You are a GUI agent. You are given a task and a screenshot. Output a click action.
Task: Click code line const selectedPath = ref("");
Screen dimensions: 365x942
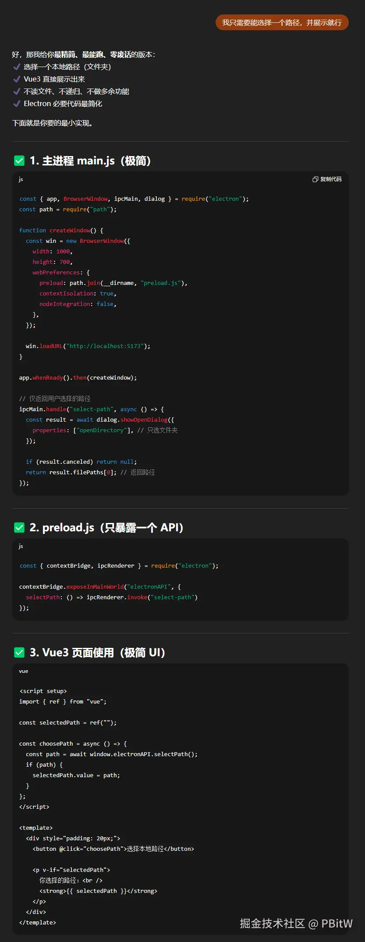68,723
